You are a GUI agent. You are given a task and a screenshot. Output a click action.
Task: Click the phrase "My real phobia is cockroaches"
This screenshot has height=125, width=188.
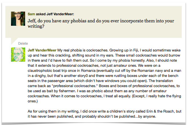(83, 50)
